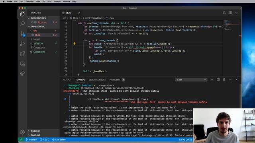The image size is (255, 143).
Task: Open Live Share view in activity bar
Action: (x=22, y=73)
